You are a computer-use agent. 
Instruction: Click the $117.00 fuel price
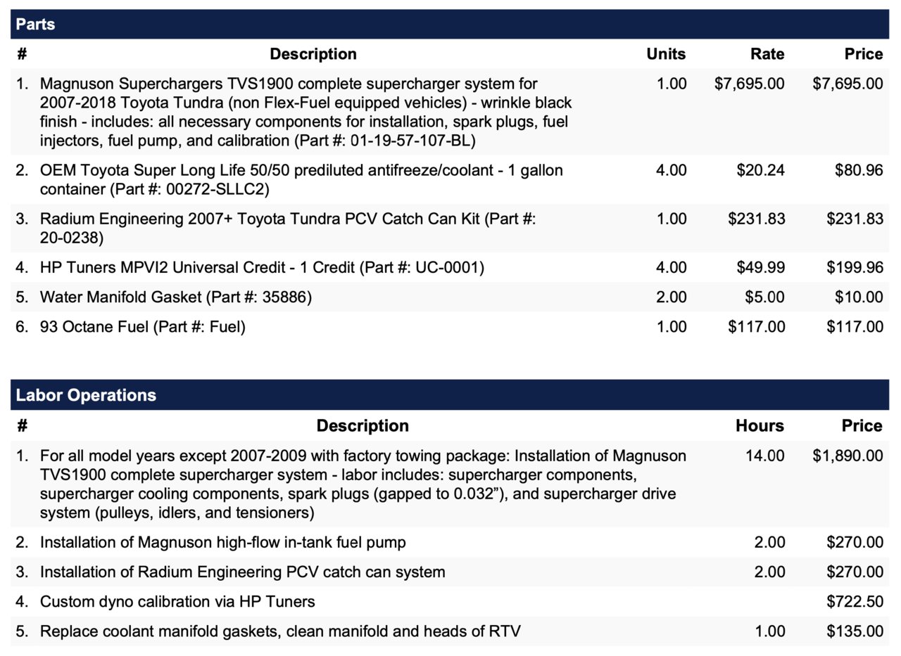pos(854,326)
